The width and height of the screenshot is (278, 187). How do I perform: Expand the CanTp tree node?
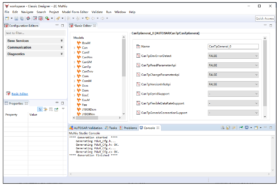tap(75, 67)
